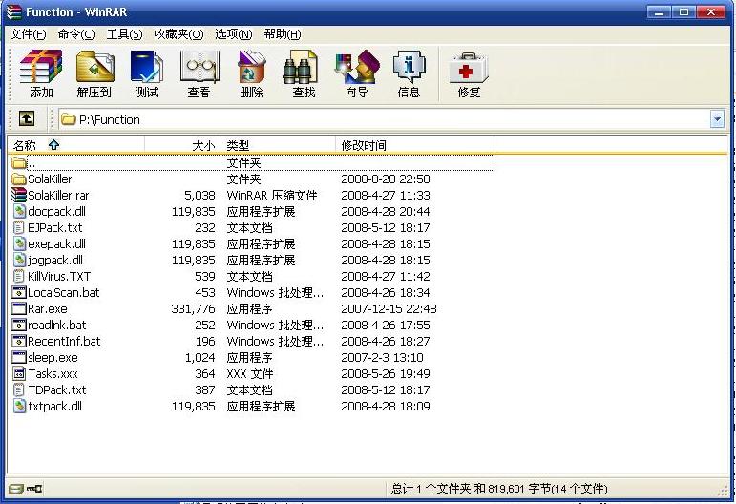736x504 pixels.
Task: Click the date 2007-2-3 13:10
Action: [x=382, y=358]
